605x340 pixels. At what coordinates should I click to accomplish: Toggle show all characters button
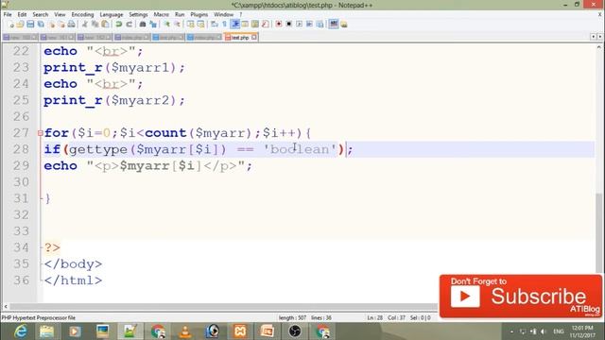(x=225, y=25)
